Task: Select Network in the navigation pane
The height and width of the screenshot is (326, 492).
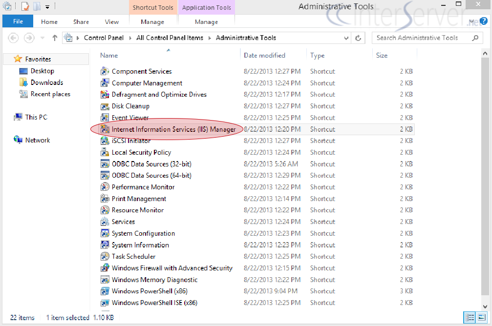Action: pyautogui.click(x=32, y=140)
